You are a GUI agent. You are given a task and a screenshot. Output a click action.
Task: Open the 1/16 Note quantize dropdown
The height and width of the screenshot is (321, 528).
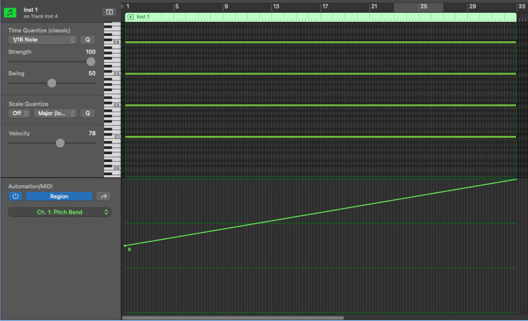point(42,40)
